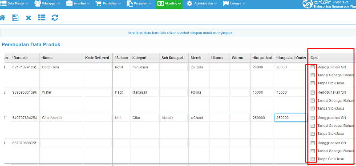Check Tanpa Stok/Jasa for Gitar Akustik

[x=313, y=134]
